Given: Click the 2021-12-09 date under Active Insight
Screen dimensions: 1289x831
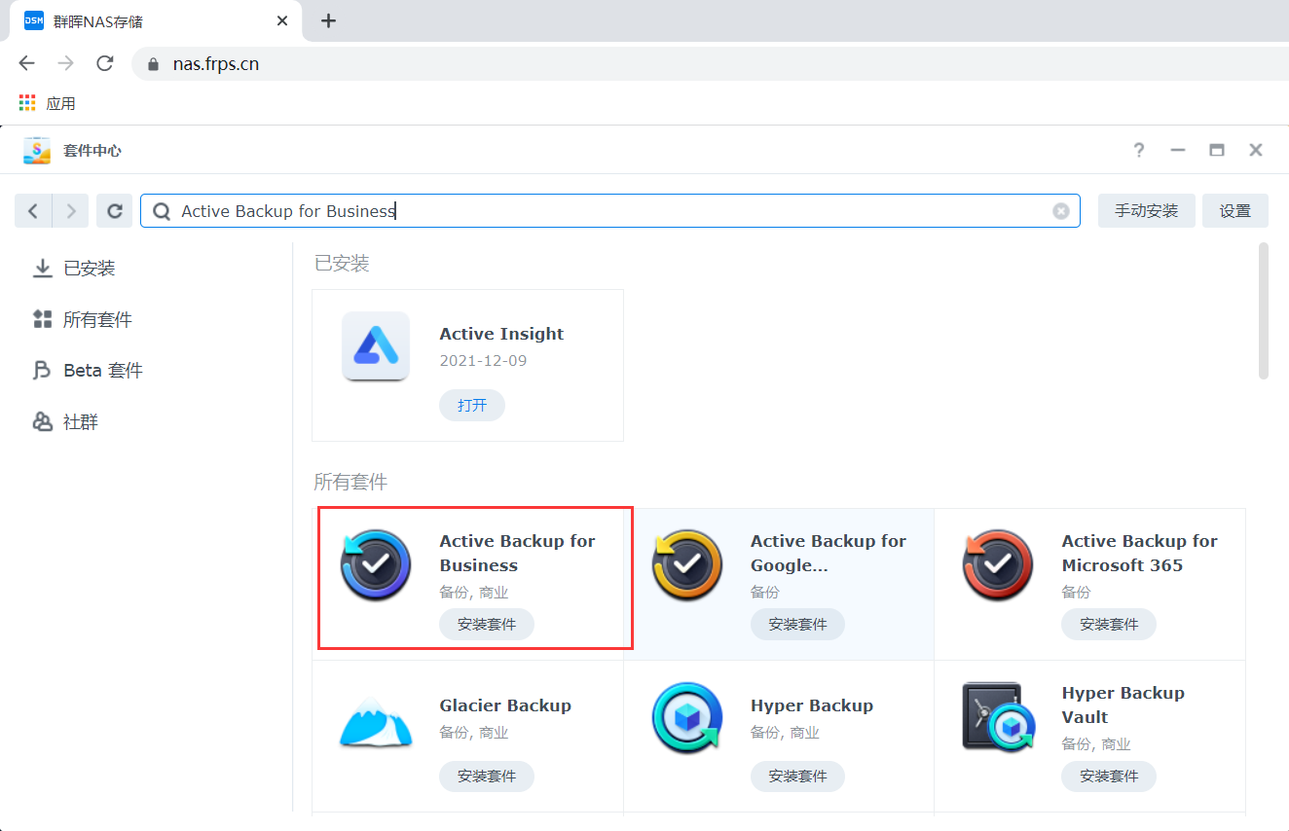Looking at the screenshot, I should coord(483,361).
